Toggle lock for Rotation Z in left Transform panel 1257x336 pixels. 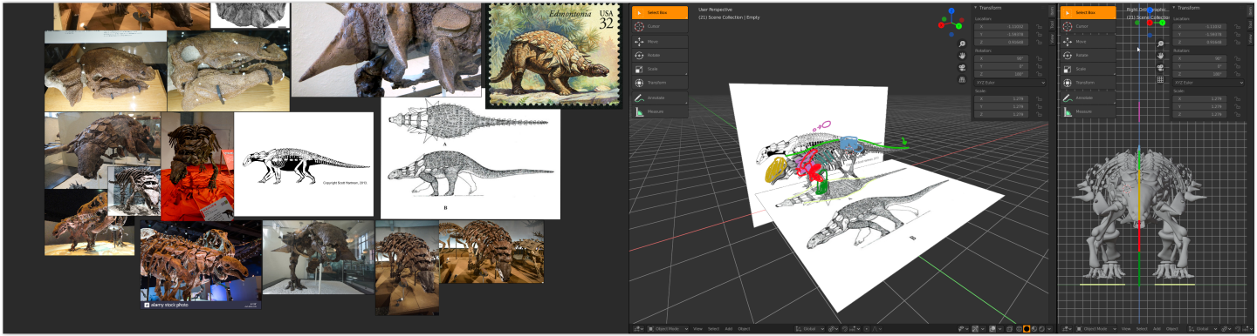[1039, 74]
